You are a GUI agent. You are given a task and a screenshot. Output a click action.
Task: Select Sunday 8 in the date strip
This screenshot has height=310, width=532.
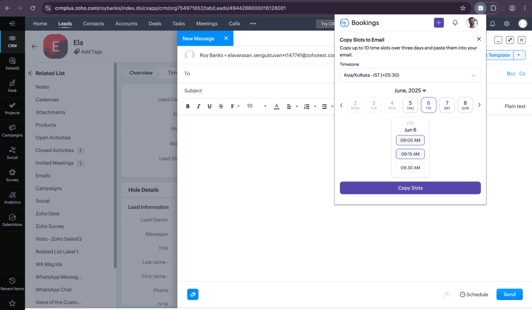tap(465, 105)
